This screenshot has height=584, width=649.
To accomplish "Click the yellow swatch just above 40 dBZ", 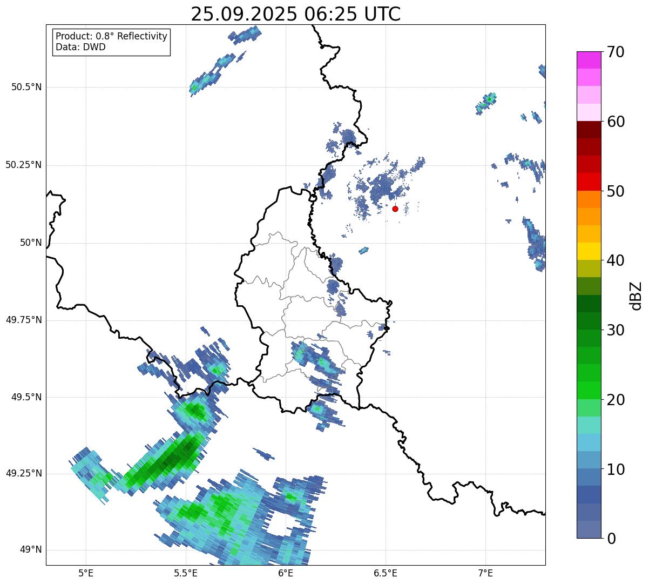I will coord(589,251).
